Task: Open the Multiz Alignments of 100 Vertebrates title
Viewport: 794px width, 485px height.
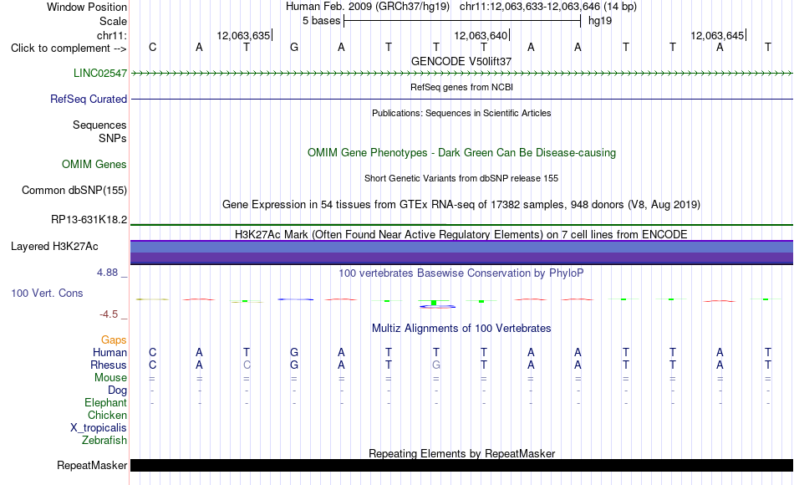Action: [x=461, y=328]
